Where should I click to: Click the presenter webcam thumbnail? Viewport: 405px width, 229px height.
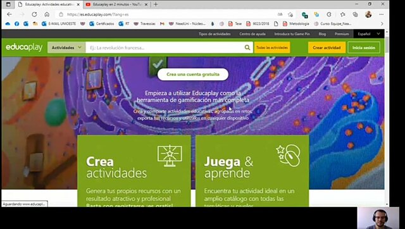[378, 218]
